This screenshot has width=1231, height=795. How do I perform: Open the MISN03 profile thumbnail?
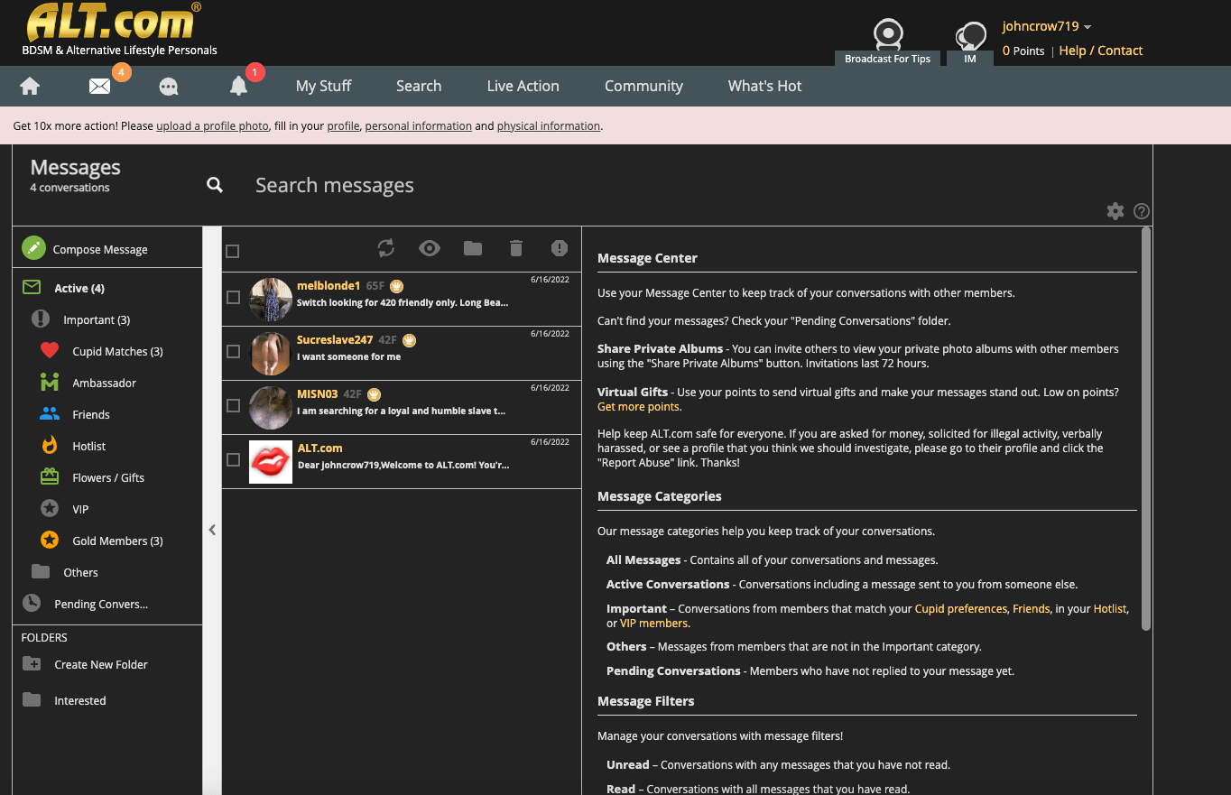coord(271,408)
